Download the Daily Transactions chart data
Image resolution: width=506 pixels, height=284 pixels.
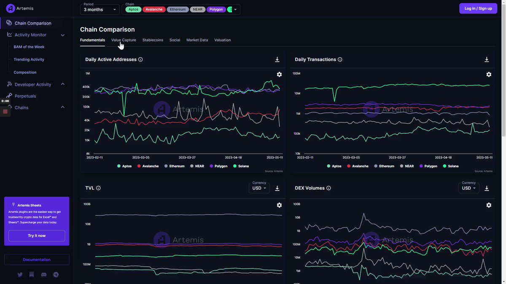click(x=487, y=59)
